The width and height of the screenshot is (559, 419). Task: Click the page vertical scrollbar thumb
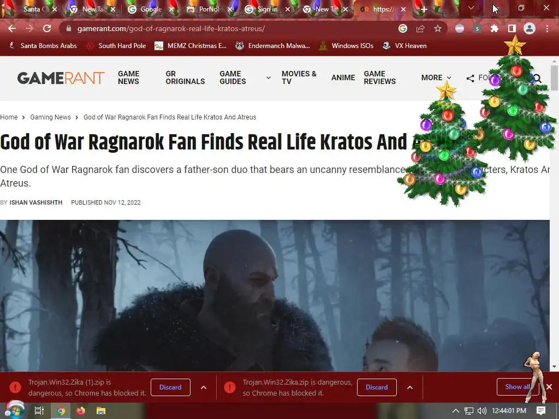pyautogui.click(x=554, y=77)
